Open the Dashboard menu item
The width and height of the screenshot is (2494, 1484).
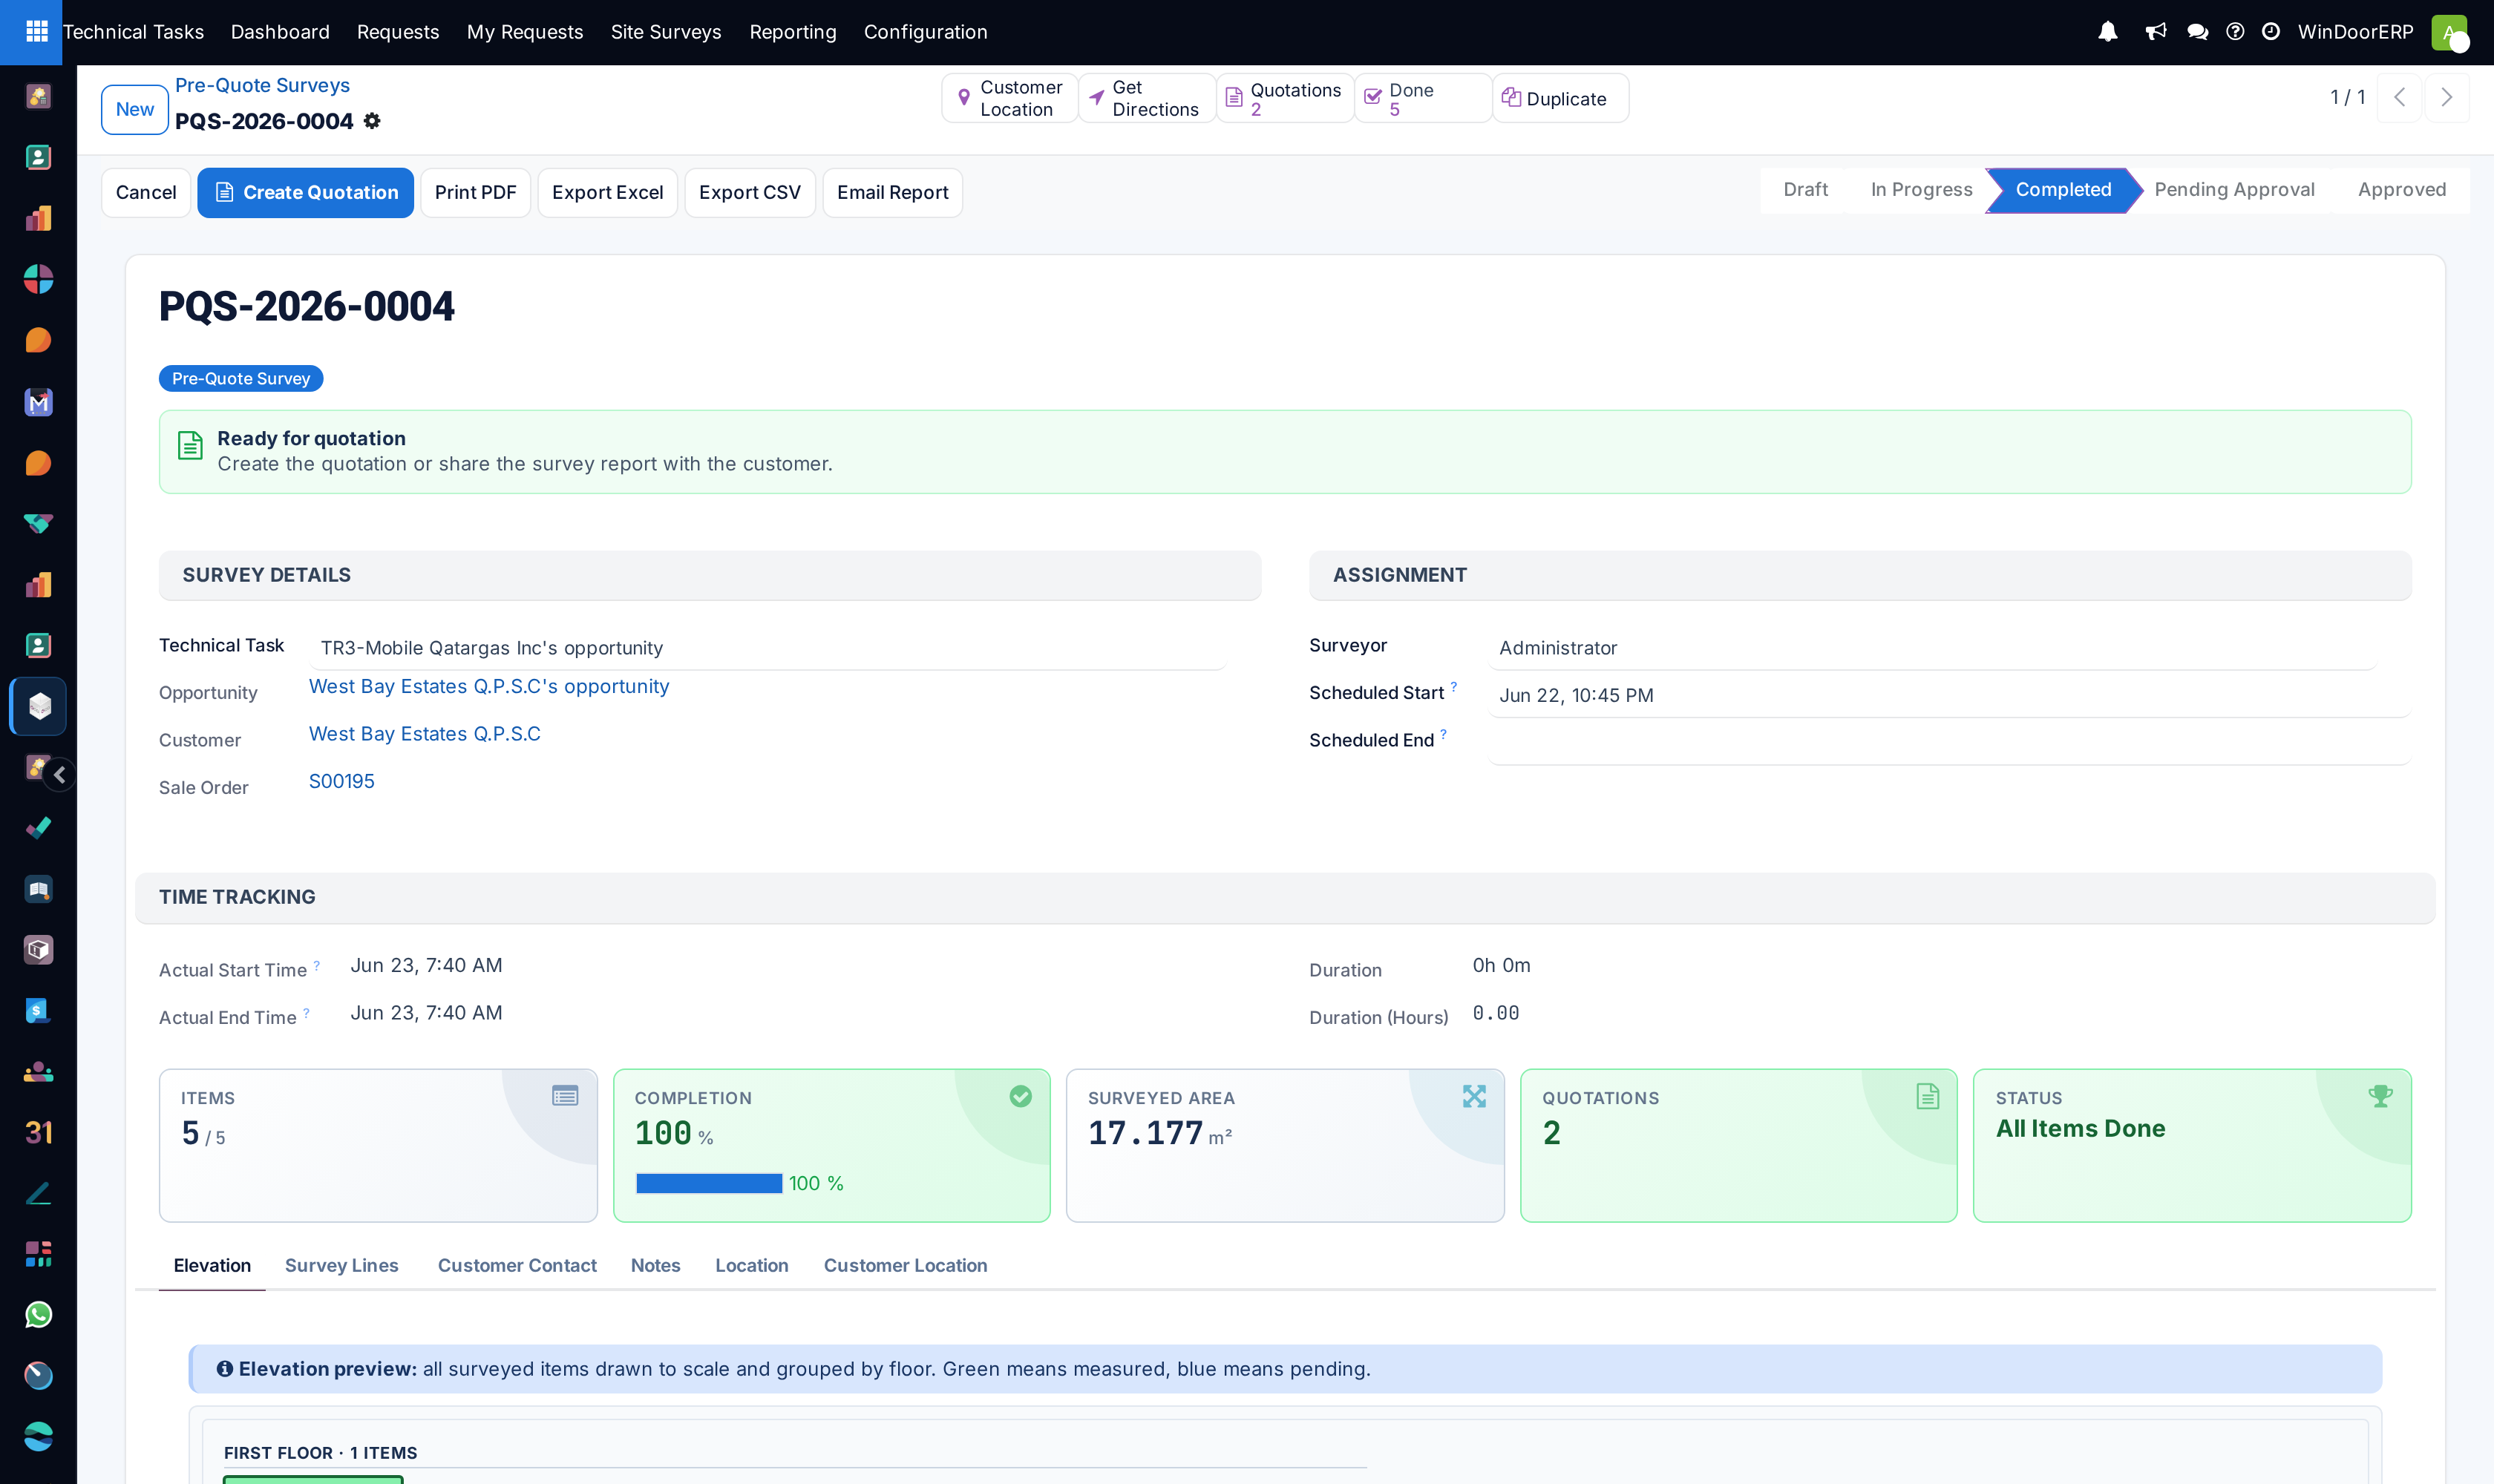tap(280, 32)
